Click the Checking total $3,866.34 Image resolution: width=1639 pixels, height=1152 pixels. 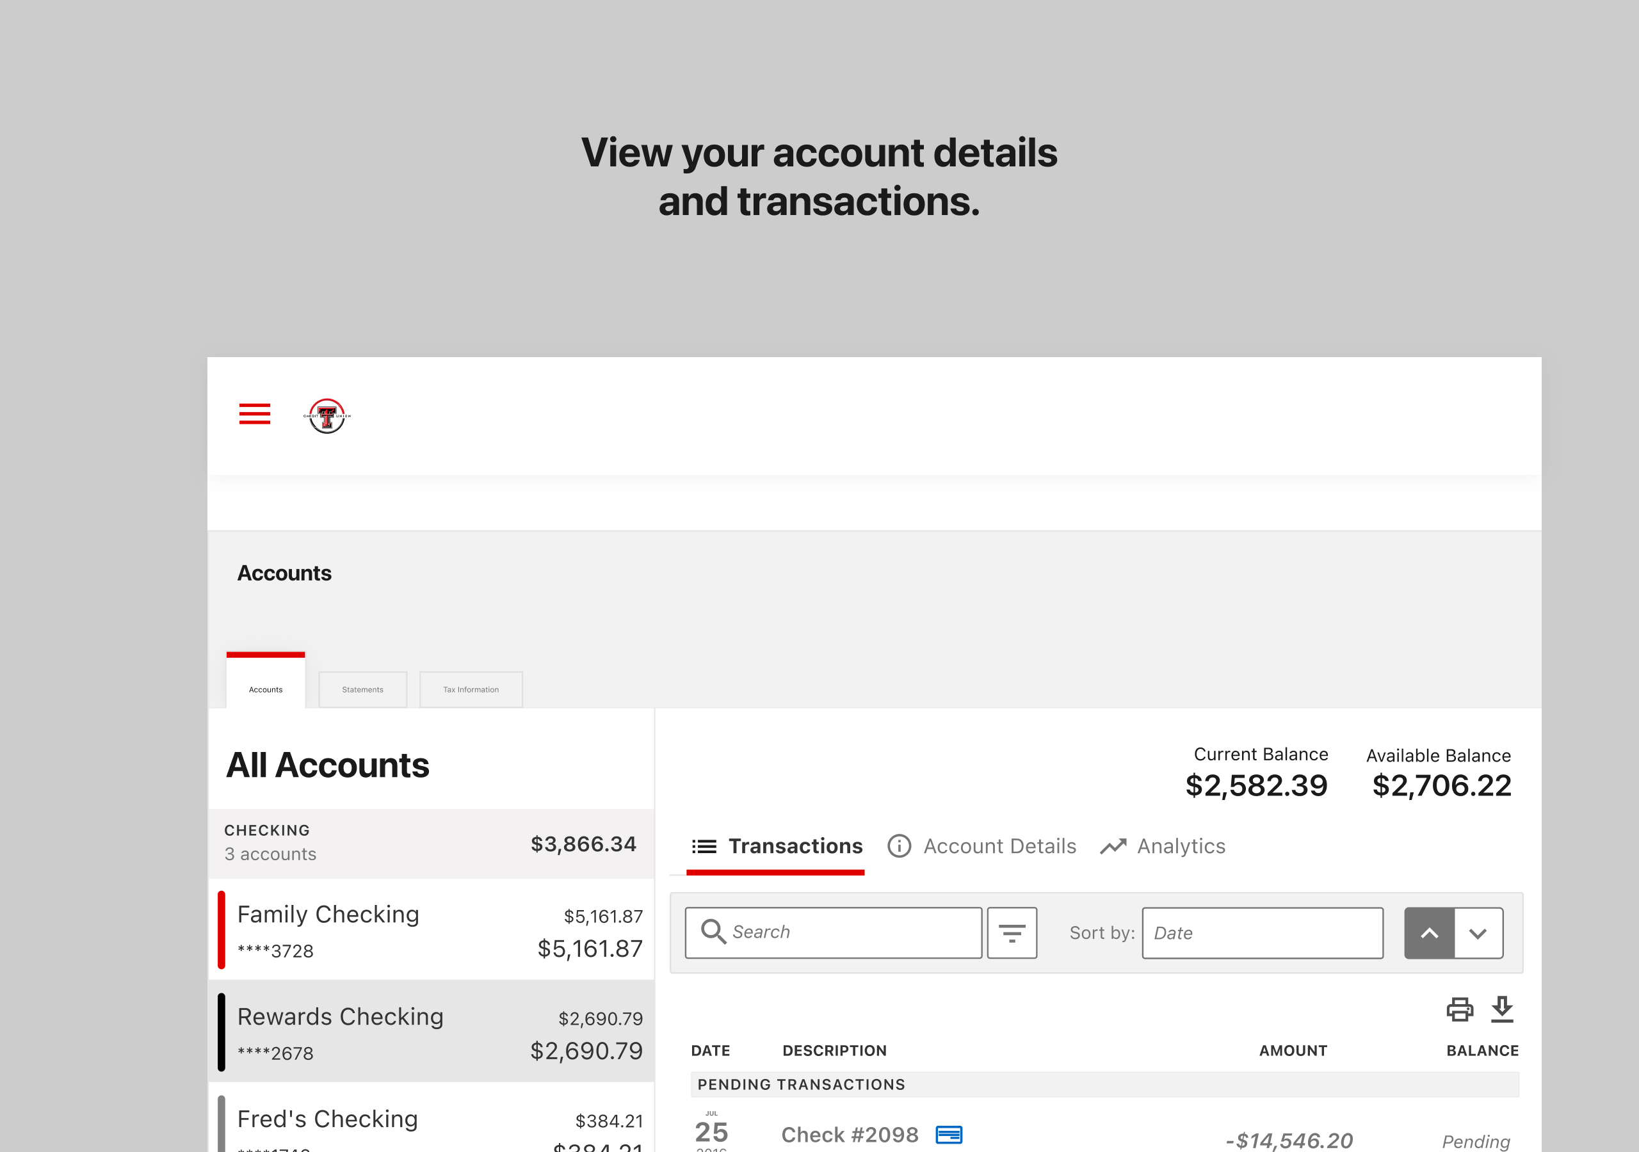pyautogui.click(x=583, y=844)
